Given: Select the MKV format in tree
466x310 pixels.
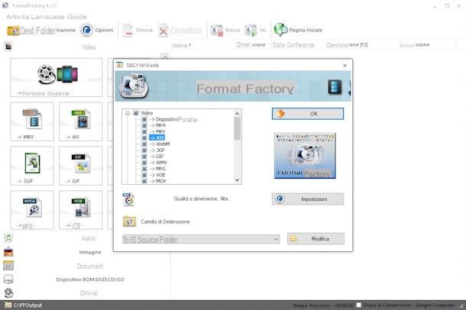Looking at the screenshot, I should (157, 131).
